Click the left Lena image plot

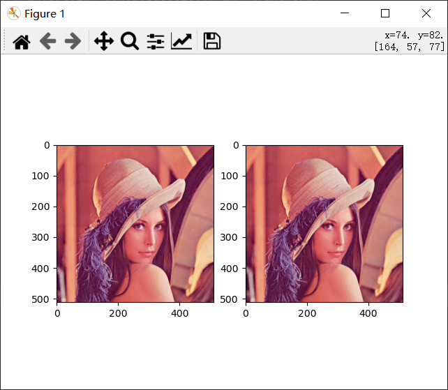[x=135, y=224]
